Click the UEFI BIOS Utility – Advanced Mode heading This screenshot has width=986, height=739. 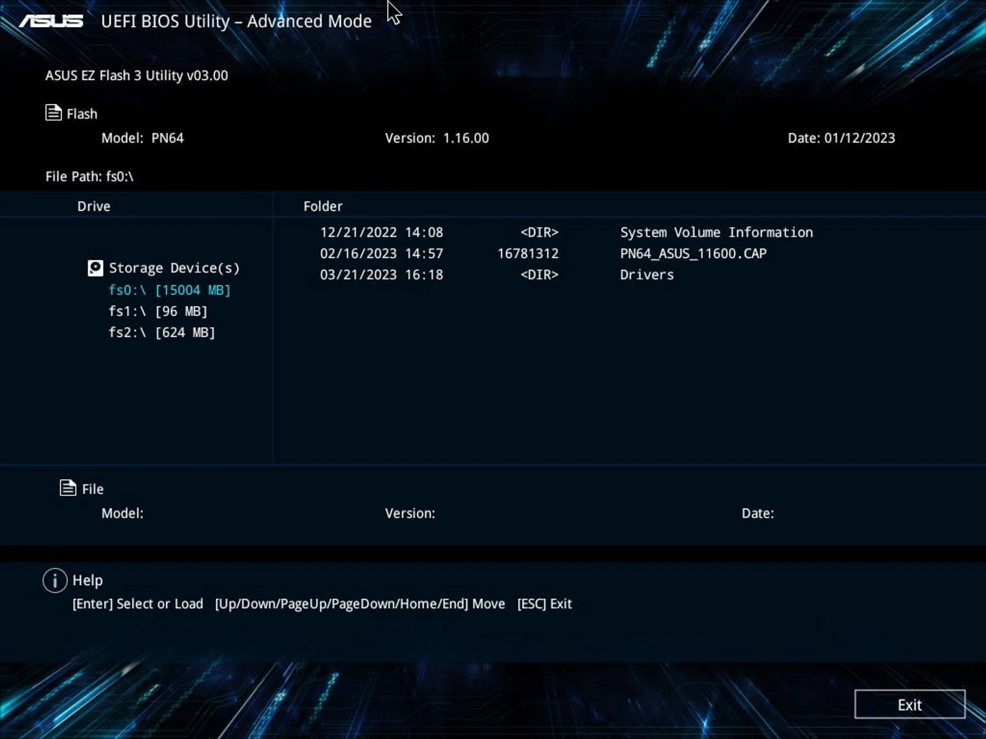click(x=236, y=22)
